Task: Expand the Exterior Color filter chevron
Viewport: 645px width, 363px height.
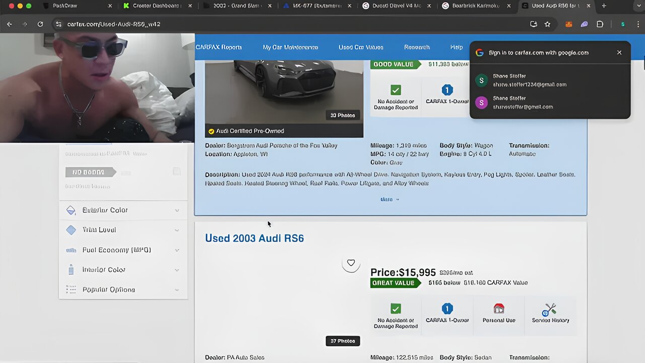Action: point(177,210)
